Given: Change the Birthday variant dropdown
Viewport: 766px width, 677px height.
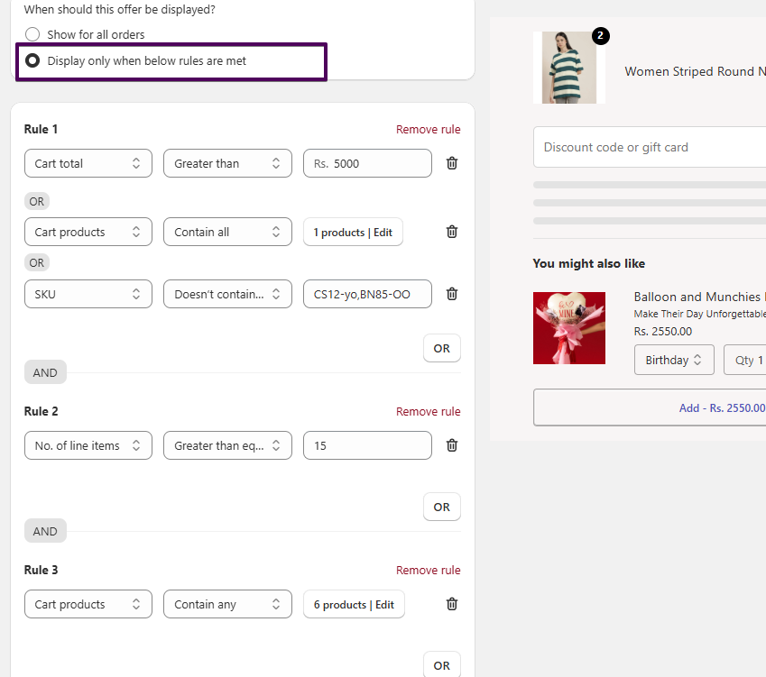Looking at the screenshot, I should click(x=673, y=360).
